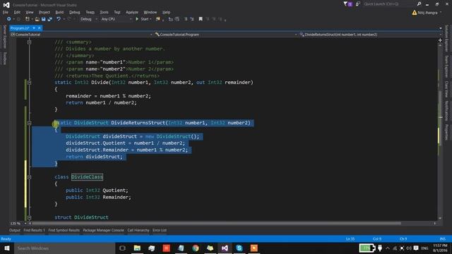Viewport: 452px width, 254px height.
Task: Click the Quick Launch search magnifier icon
Action: (419, 4)
